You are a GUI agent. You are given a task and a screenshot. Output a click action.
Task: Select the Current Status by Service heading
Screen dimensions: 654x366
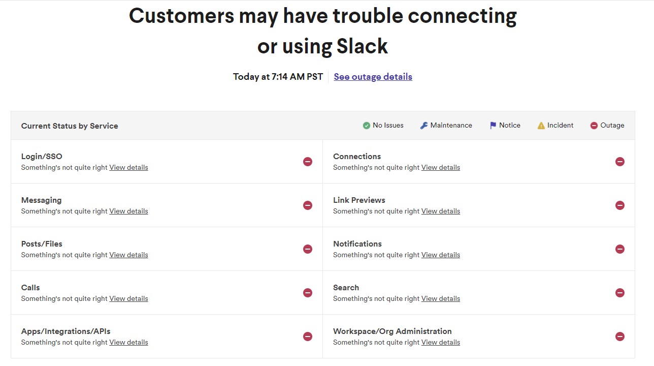[x=70, y=126]
